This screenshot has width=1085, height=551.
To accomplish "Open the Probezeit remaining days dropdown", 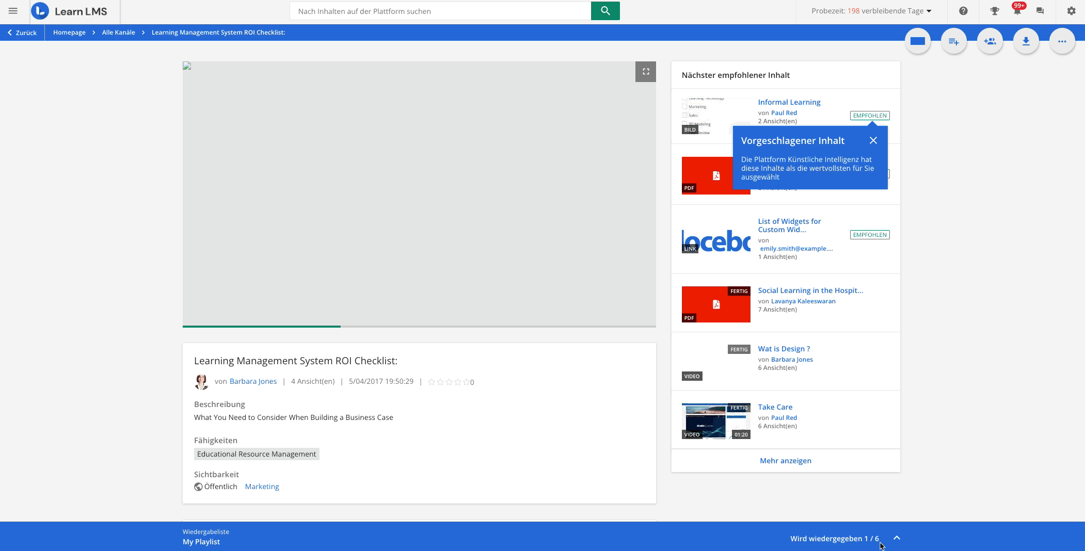I will pos(871,11).
